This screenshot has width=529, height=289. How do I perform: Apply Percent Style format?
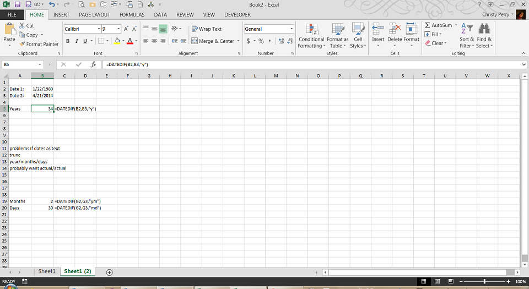point(261,41)
